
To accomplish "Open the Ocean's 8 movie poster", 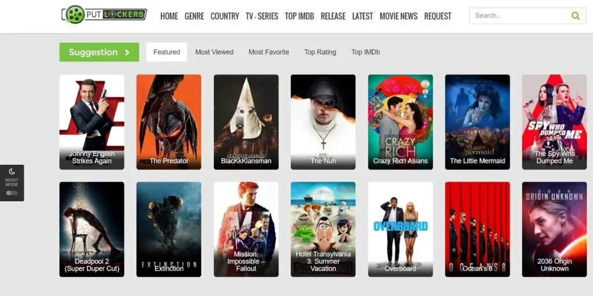I will point(478,230).
